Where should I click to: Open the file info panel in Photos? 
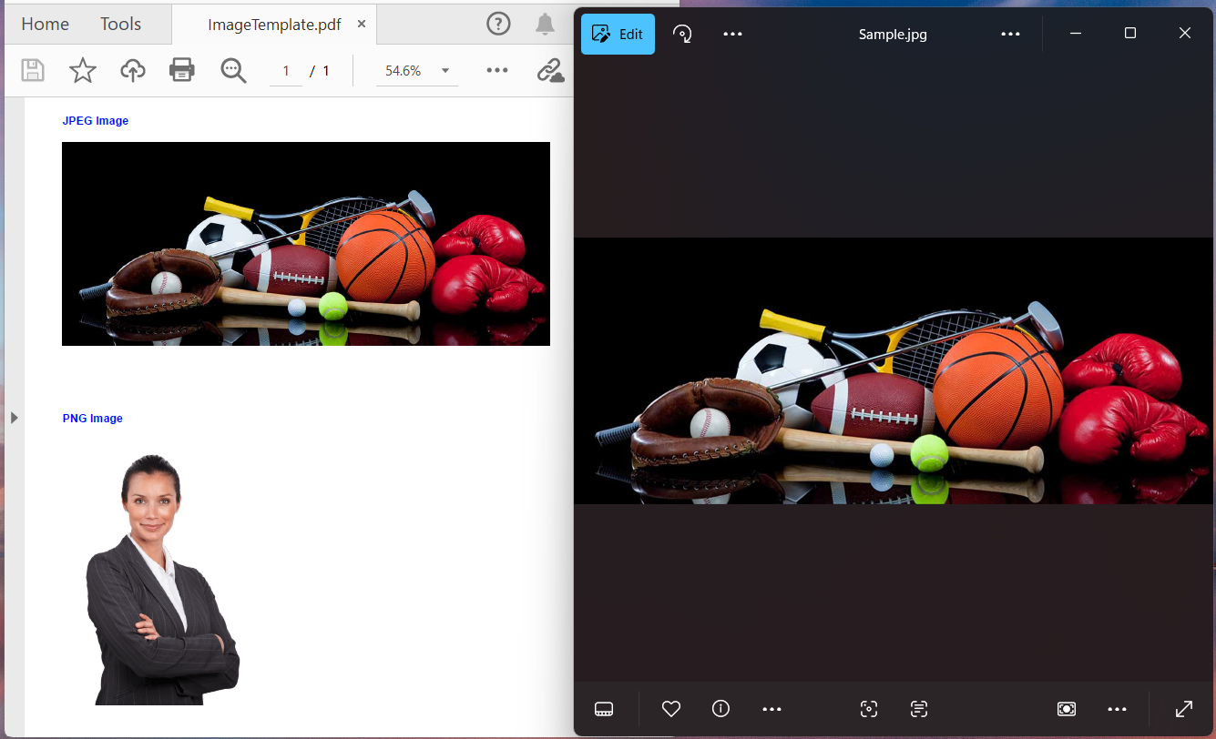pos(720,709)
